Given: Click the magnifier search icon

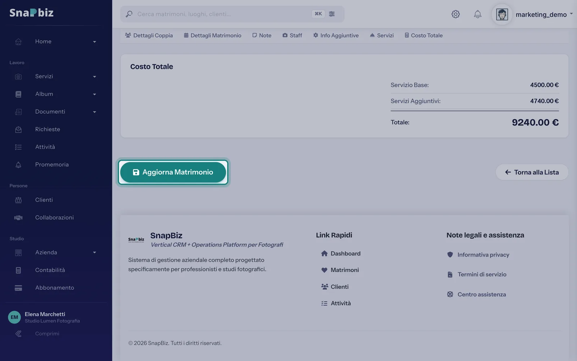Looking at the screenshot, I should click(x=129, y=14).
